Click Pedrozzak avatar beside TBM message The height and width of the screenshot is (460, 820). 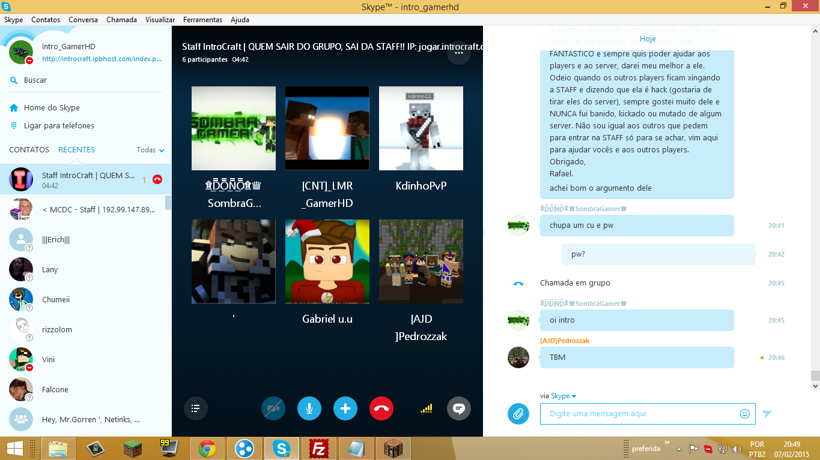pos(518,357)
